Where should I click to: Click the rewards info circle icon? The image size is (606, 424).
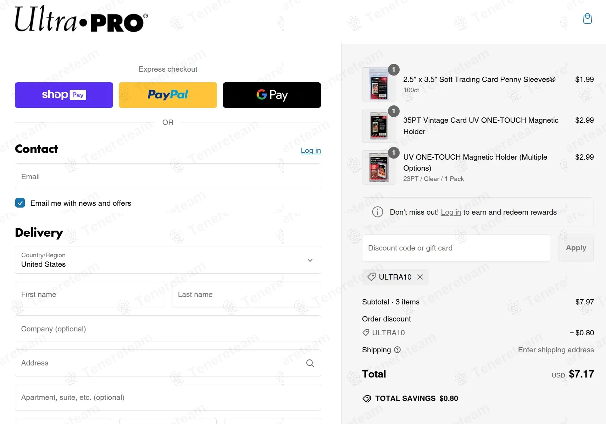(x=378, y=212)
